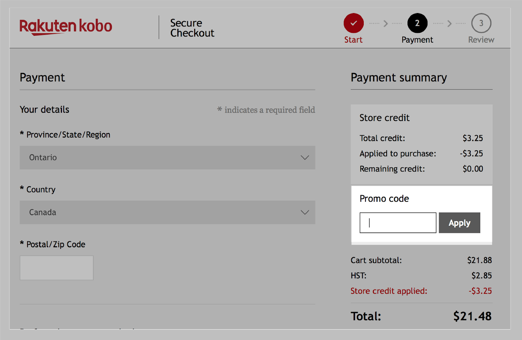The height and width of the screenshot is (340, 522).
Task: Click the Secure Checkout heading
Action: pyautogui.click(x=192, y=27)
